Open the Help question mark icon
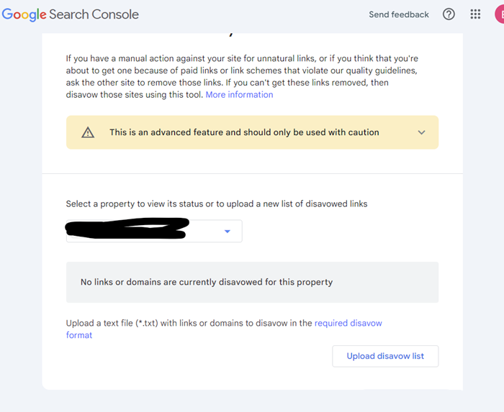The image size is (504, 412). 449,14
